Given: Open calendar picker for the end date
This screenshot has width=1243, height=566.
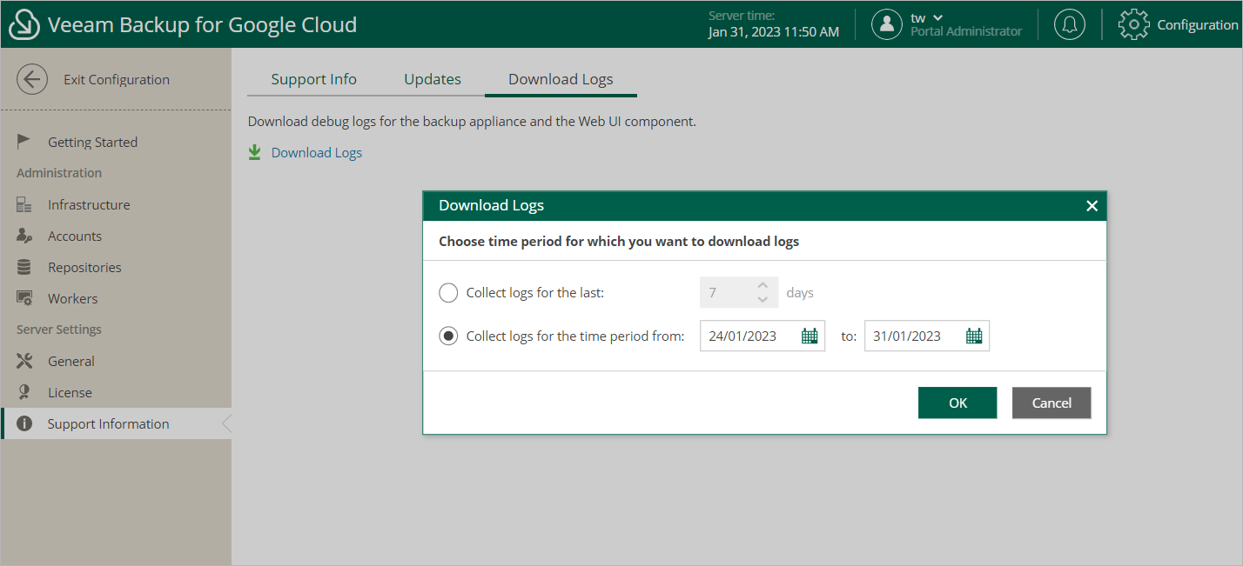Looking at the screenshot, I should point(974,336).
